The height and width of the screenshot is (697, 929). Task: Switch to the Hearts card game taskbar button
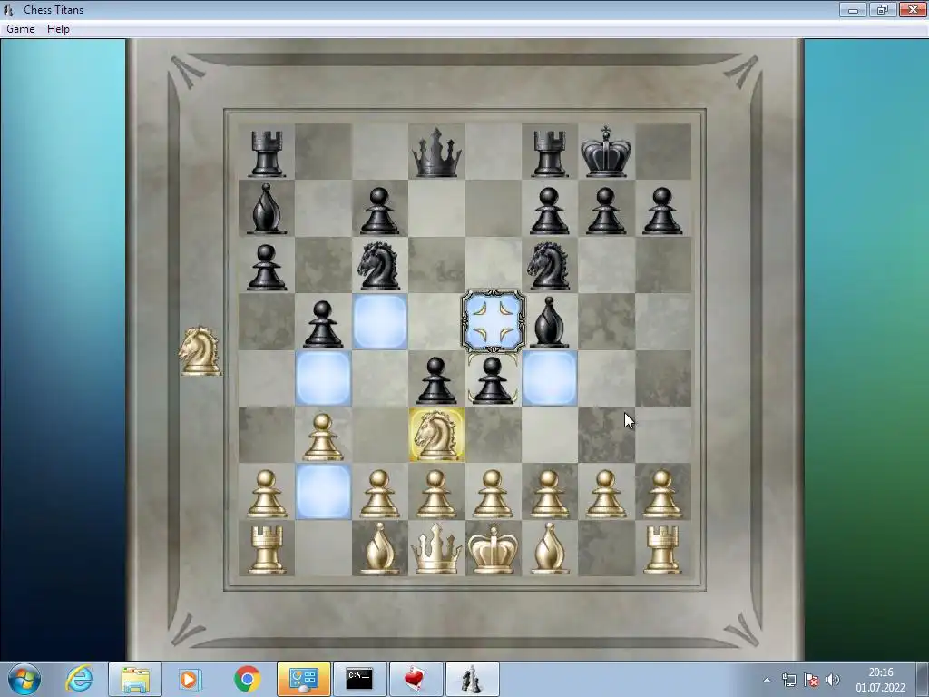point(416,679)
